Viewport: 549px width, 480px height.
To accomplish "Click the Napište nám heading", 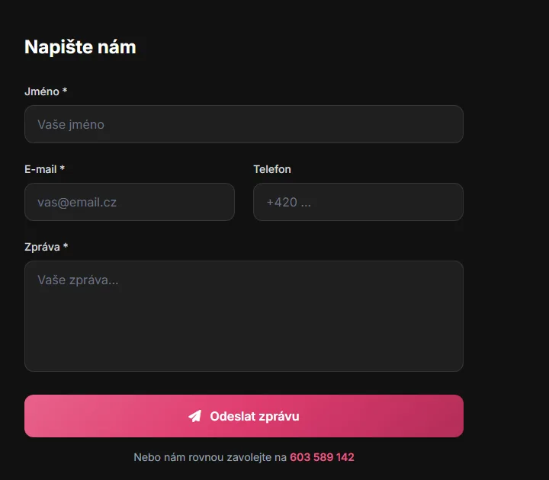I will [x=80, y=47].
